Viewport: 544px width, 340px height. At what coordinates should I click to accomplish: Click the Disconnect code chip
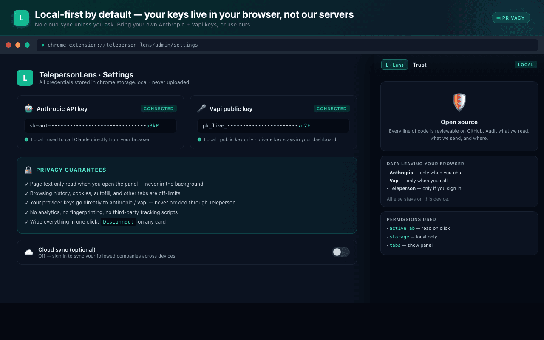click(119, 222)
